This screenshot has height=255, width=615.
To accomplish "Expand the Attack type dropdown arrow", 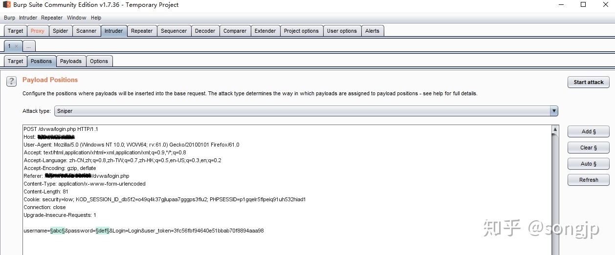I will [x=554, y=111].
